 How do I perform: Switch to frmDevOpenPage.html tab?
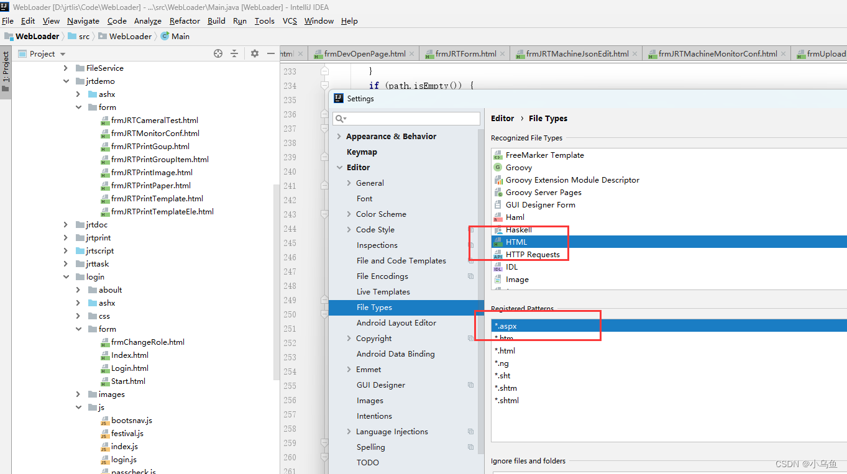pos(365,54)
